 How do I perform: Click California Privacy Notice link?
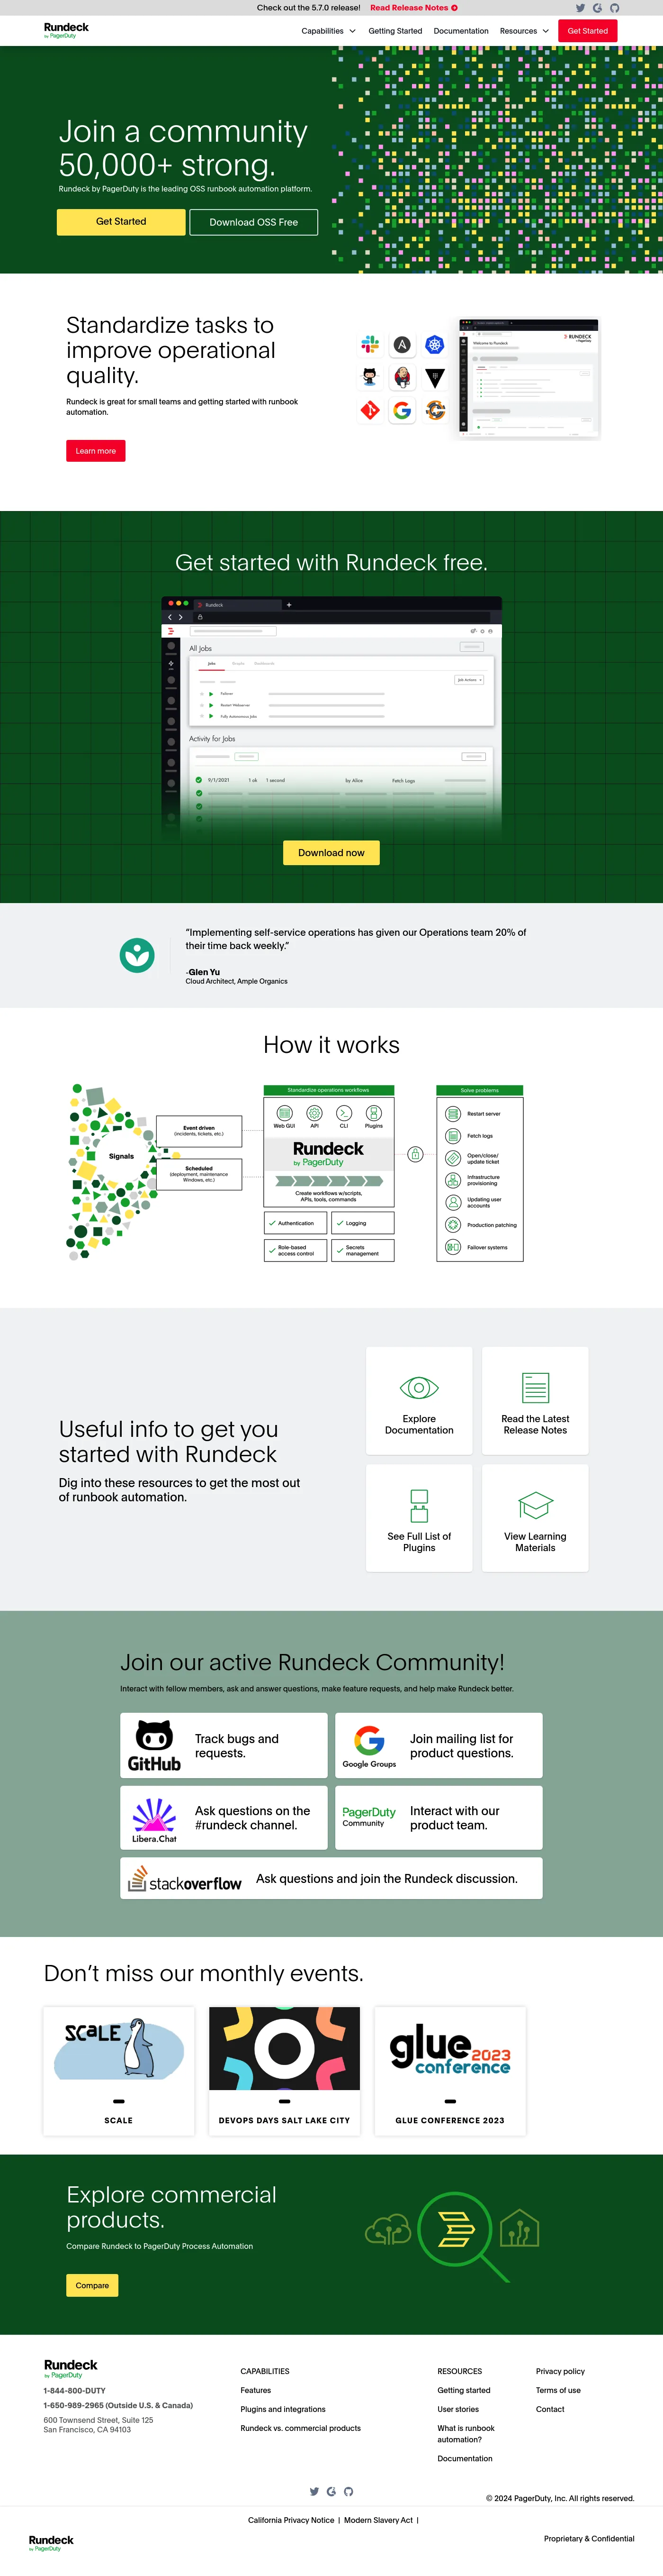[x=291, y=2520]
